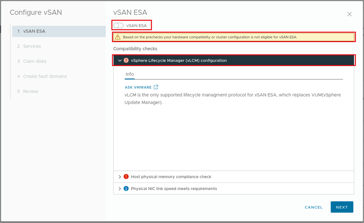The width and height of the screenshot is (364, 223).
Task: Click the 'Host physical memory compliance check' text
Action: [x=171, y=177]
